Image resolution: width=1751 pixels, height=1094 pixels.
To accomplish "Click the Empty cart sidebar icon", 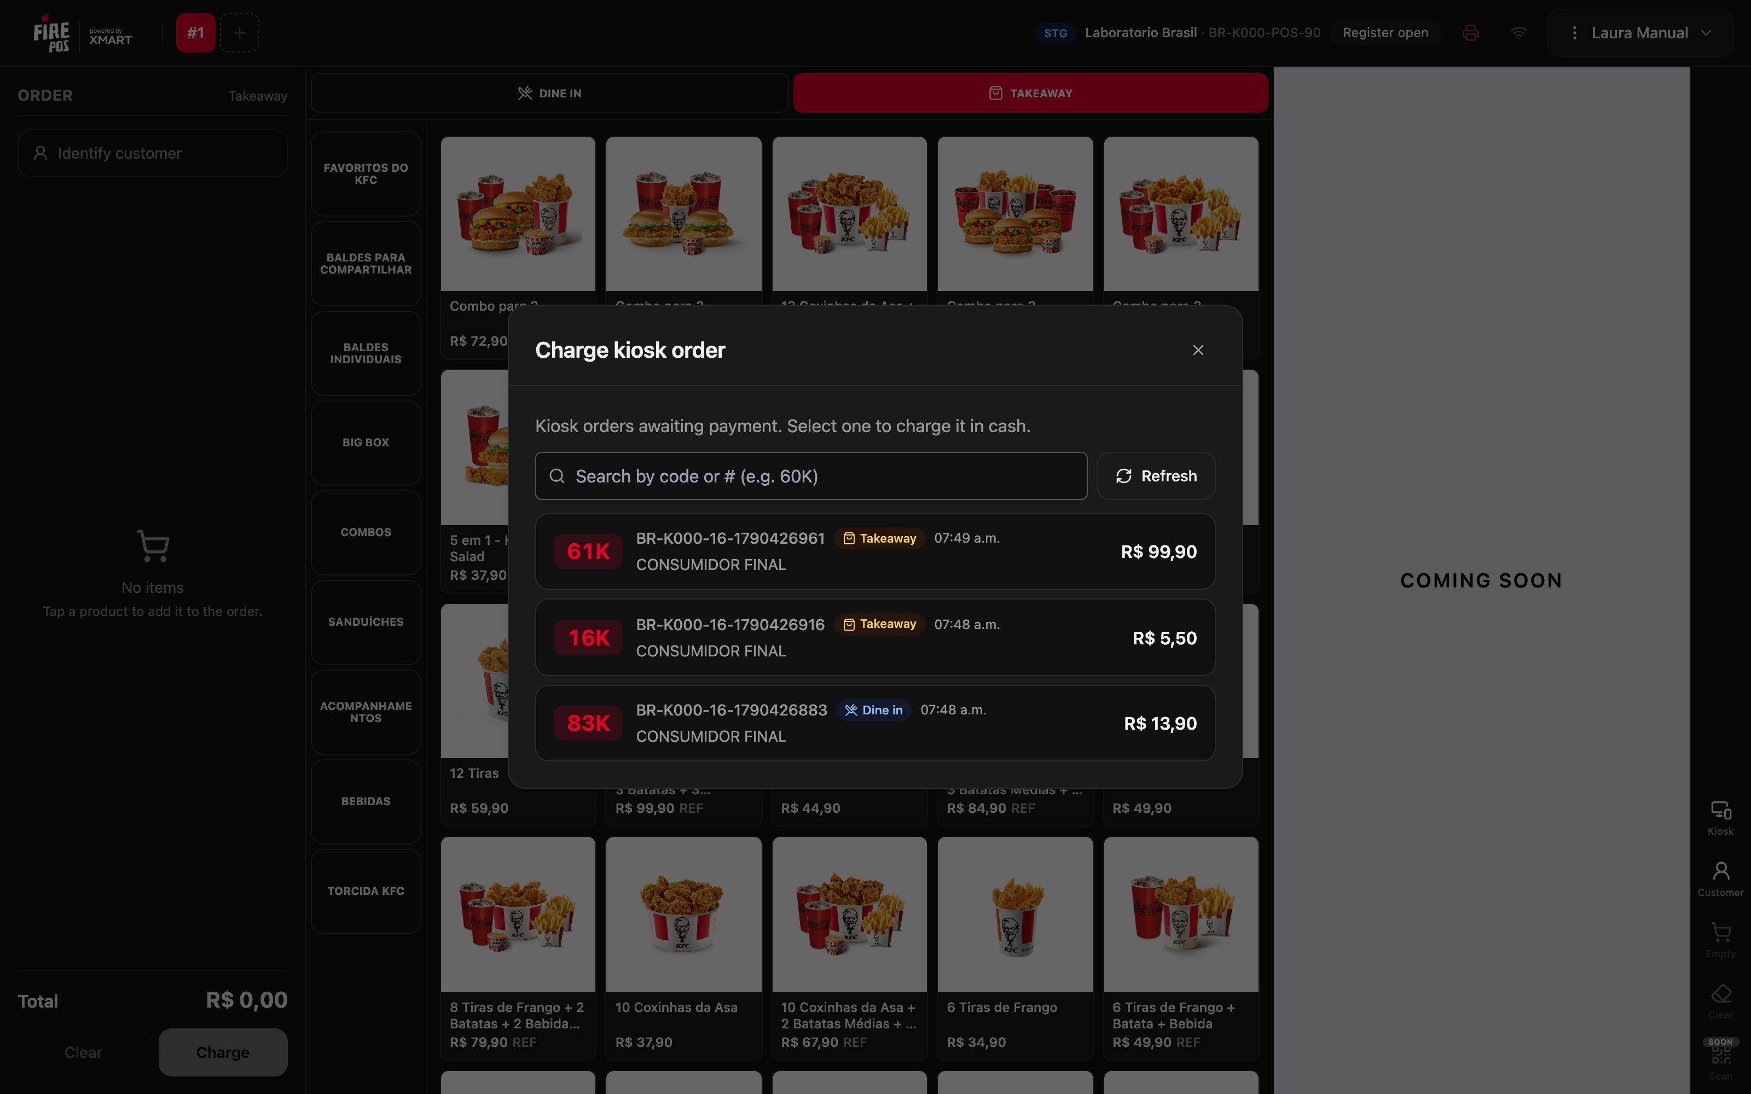I will pos(1720,941).
